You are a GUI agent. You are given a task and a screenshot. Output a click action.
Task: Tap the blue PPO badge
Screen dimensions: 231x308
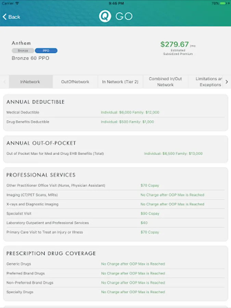pyautogui.click(x=46, y=51)
